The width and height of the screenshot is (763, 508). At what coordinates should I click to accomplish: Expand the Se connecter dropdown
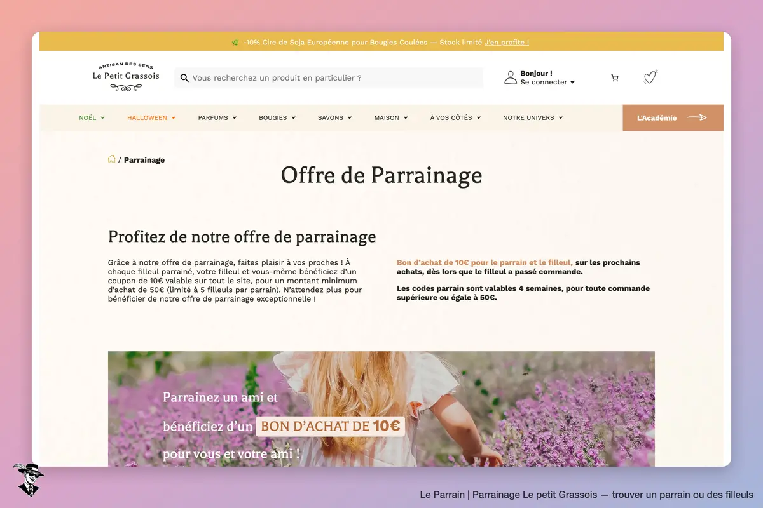point(547,82)
